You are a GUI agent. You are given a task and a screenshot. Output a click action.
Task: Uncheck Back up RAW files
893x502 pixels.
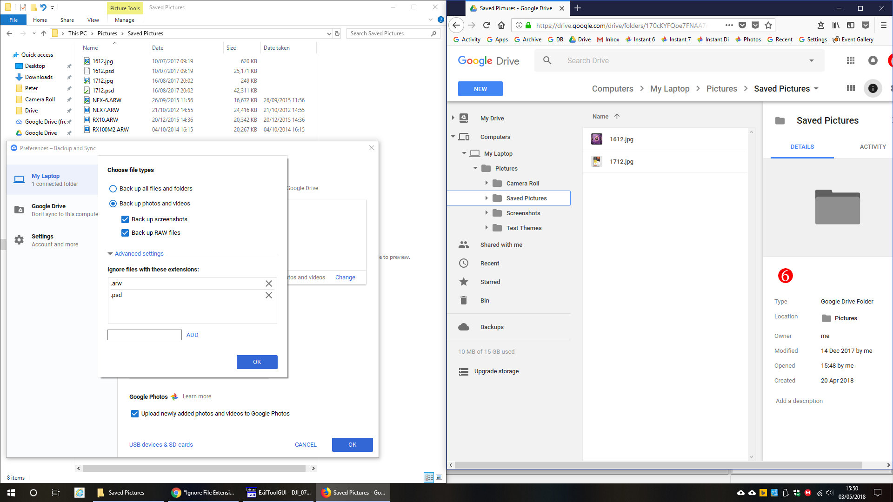125,233
